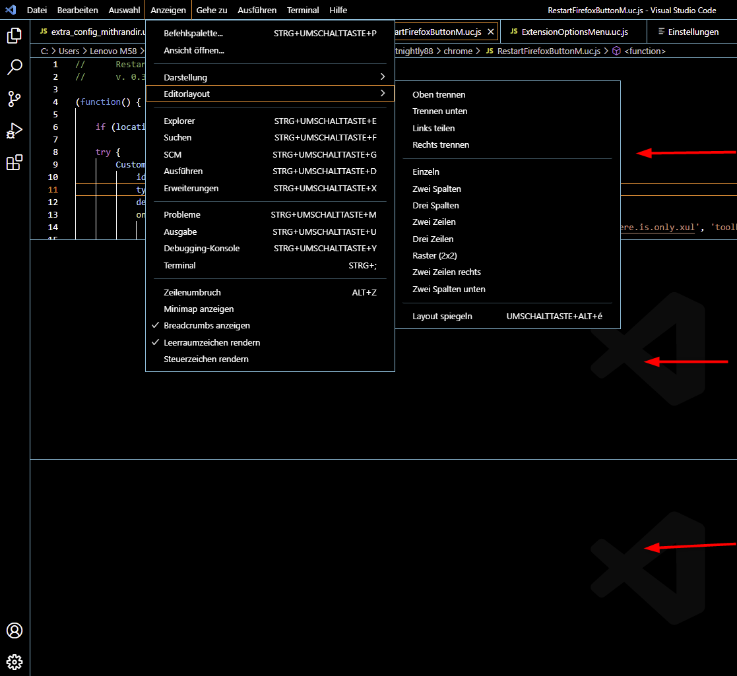Open Extensions icon in activity bar
Screen dimensions: 737x676
pos(15,162)
